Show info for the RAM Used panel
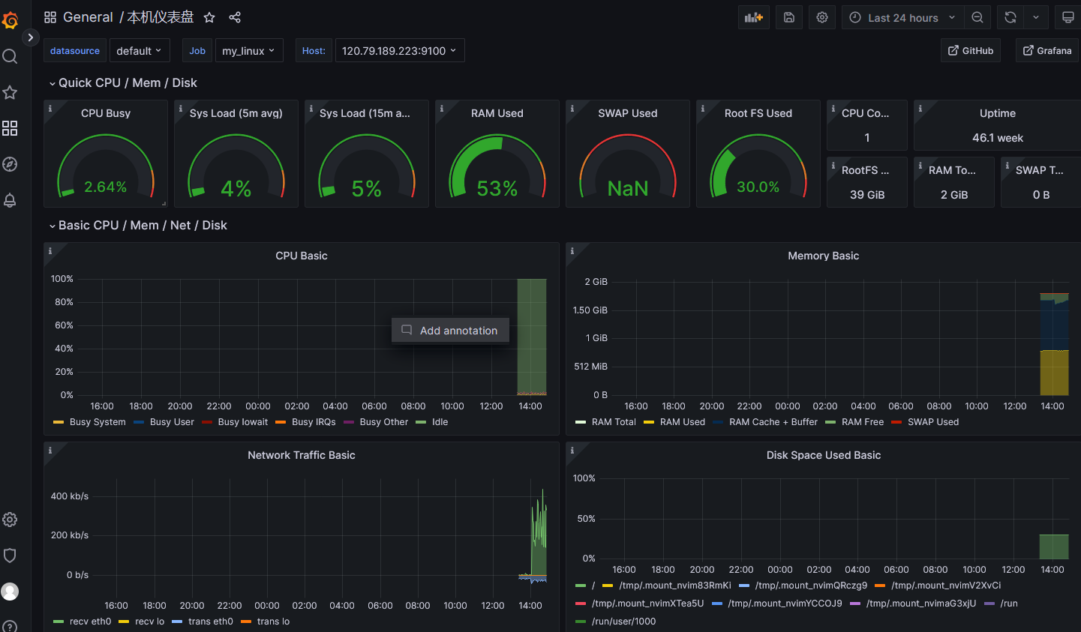The width and height of the screenshot is (1081, 632). pos(442,108)
